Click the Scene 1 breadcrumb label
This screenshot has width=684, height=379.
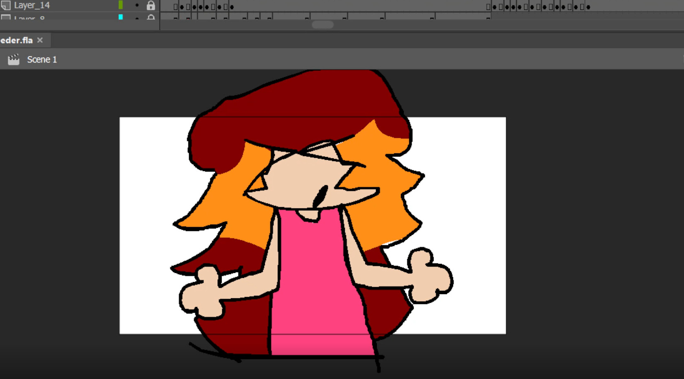click(42, 60)
